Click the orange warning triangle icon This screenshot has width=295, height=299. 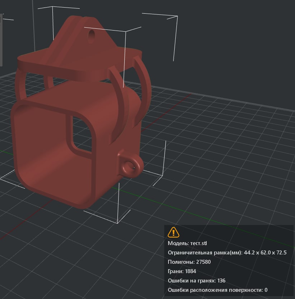coord(173,232)
